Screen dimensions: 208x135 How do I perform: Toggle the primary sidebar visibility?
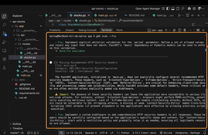tap(168, 9)
